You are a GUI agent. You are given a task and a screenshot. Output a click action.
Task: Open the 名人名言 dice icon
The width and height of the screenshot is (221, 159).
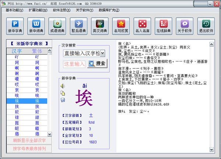click(x=142, y=24)
